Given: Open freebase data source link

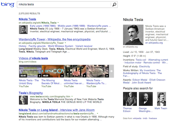Looking at the screenshot, I should coord(153,118).
